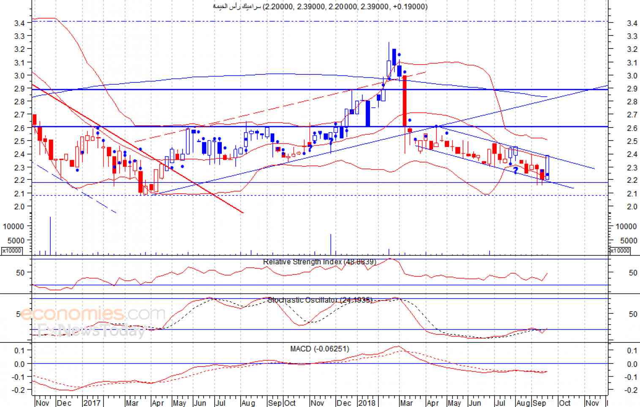Click the 3.4 price label on the left axis
640x407 pixels.
point(19,23)
